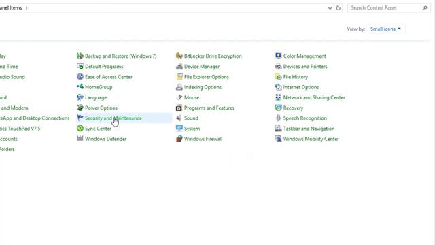The width and height of the screenshot is (435, 245).
Task: Click the Default Programs icon
Action: 80,67
